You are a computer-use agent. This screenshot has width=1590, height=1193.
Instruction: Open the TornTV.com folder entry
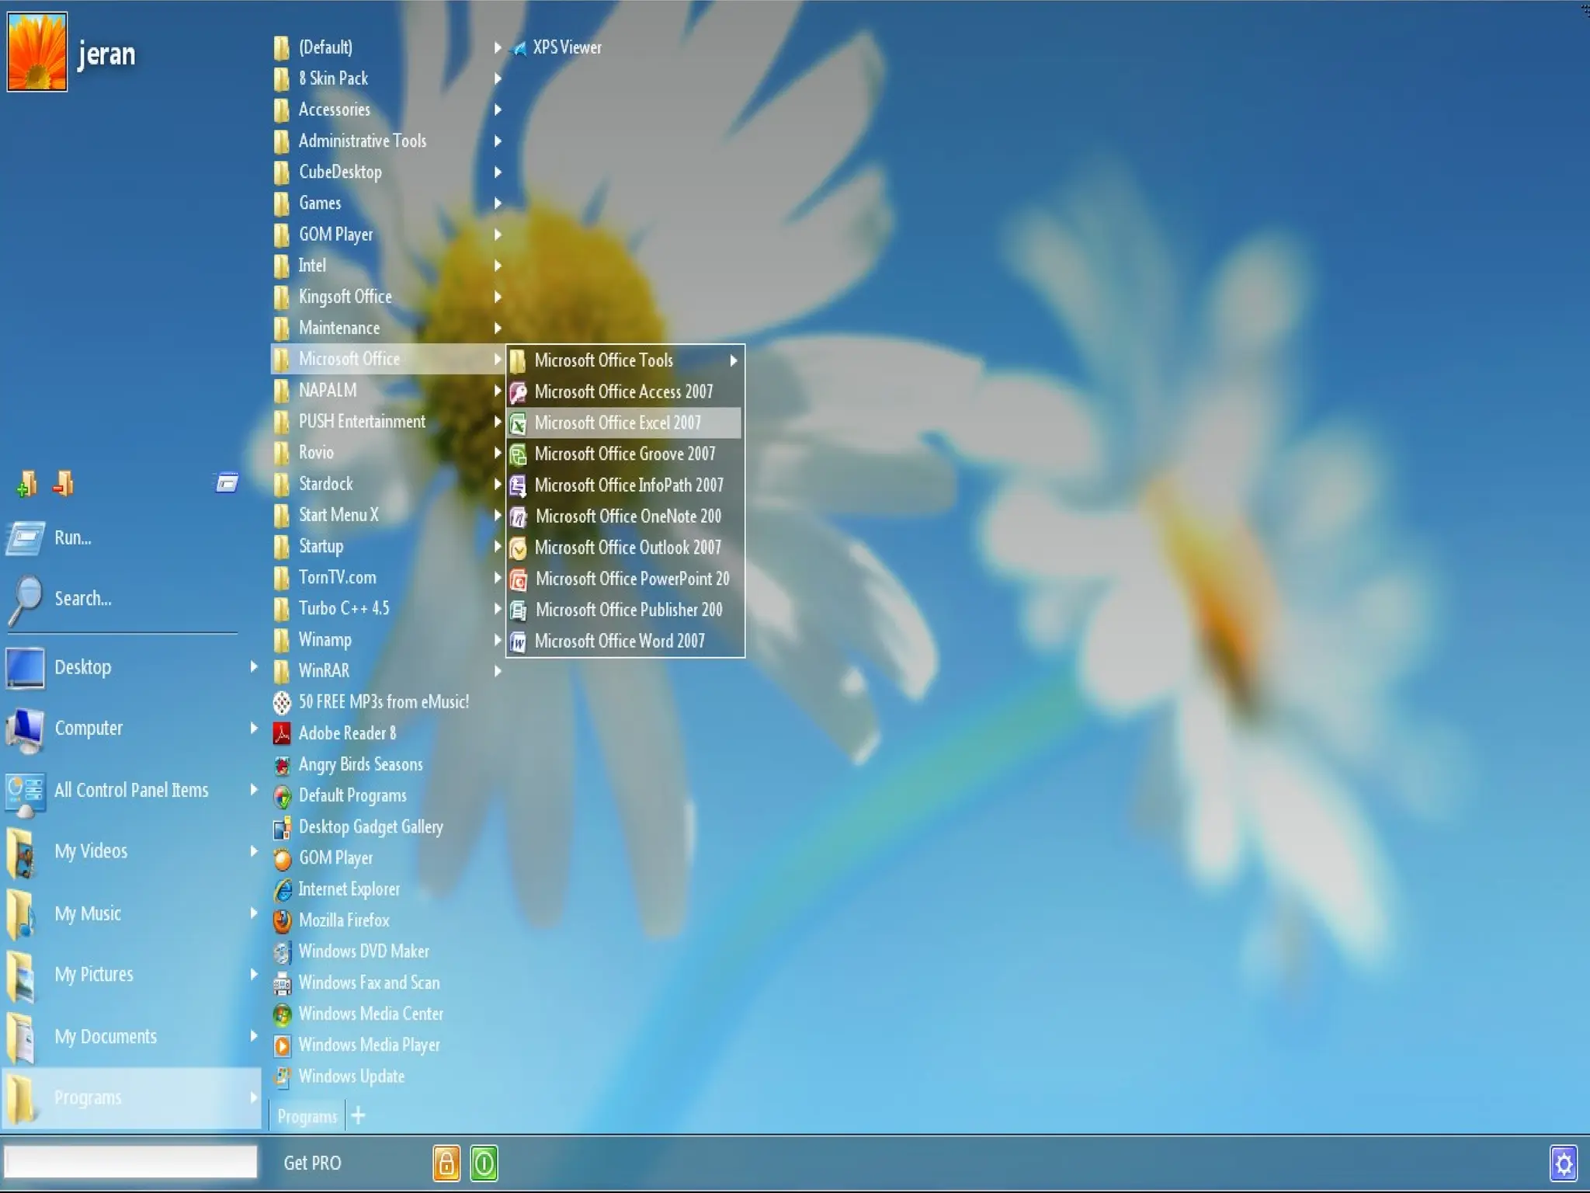388,577
